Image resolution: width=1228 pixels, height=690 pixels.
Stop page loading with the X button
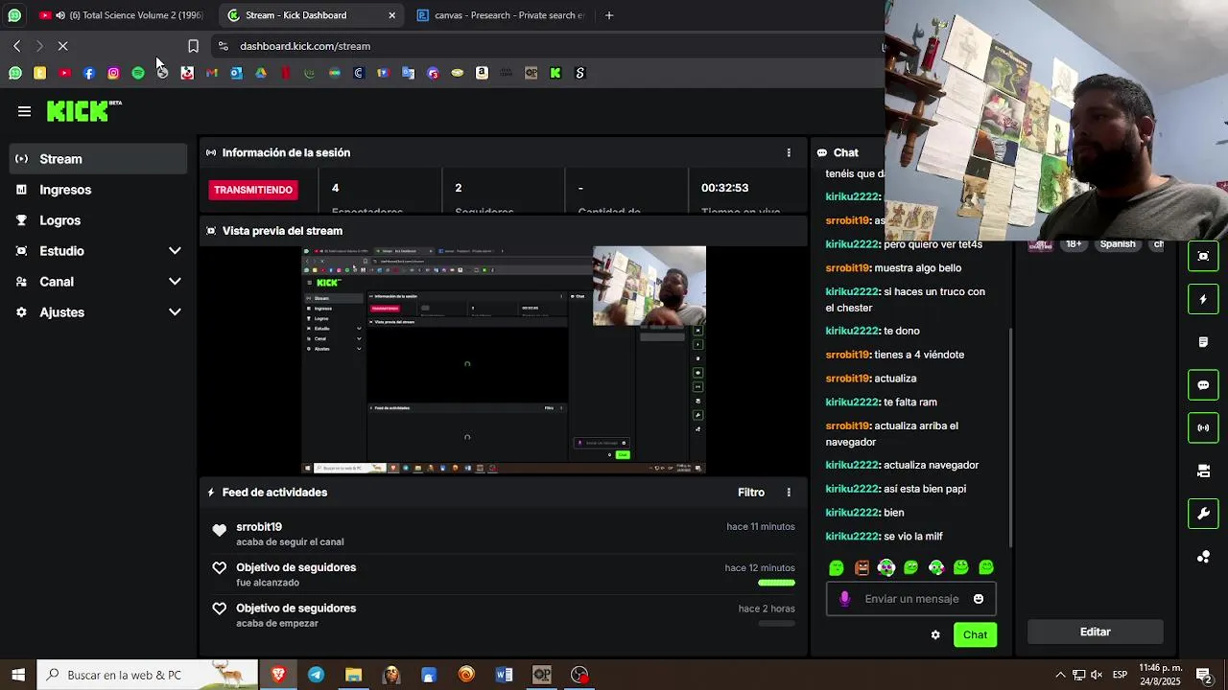pos(62,46)
